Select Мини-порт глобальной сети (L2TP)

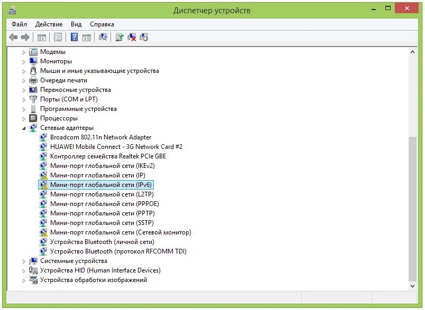[x=102, y=194]
